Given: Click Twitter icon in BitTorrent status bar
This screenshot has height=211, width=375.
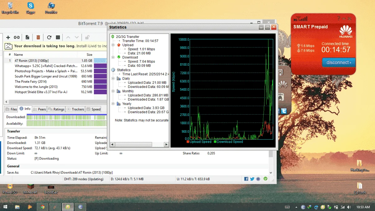Looking at the screenshot, I should [252, 179].
